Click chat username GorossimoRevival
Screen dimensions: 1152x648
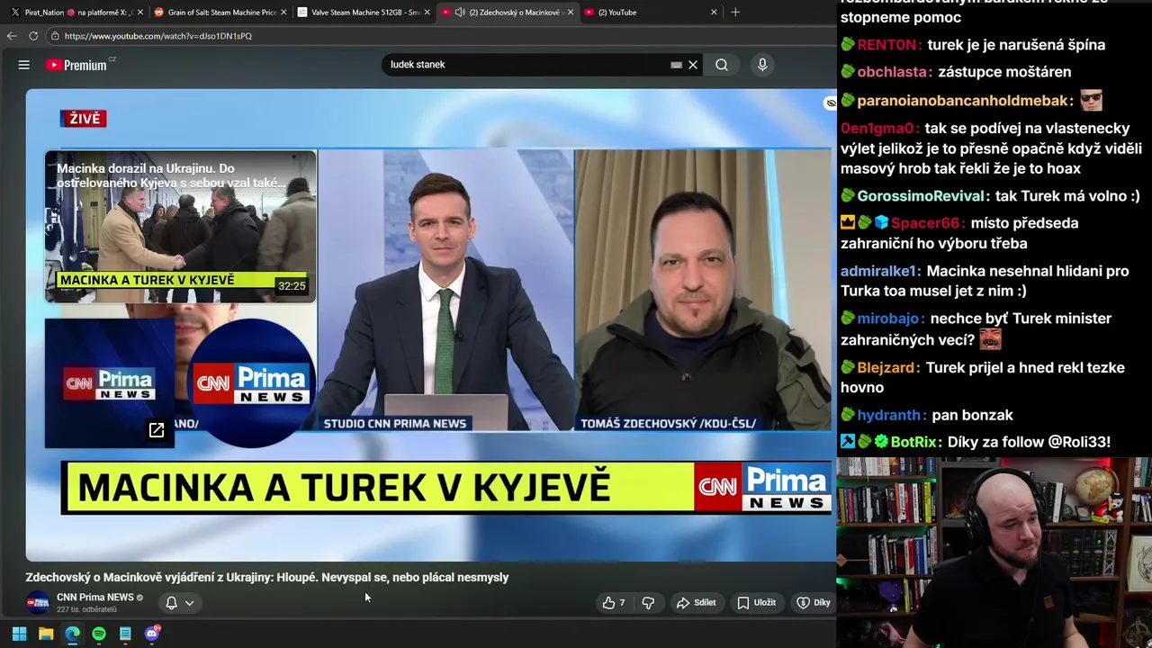(922, 195)
